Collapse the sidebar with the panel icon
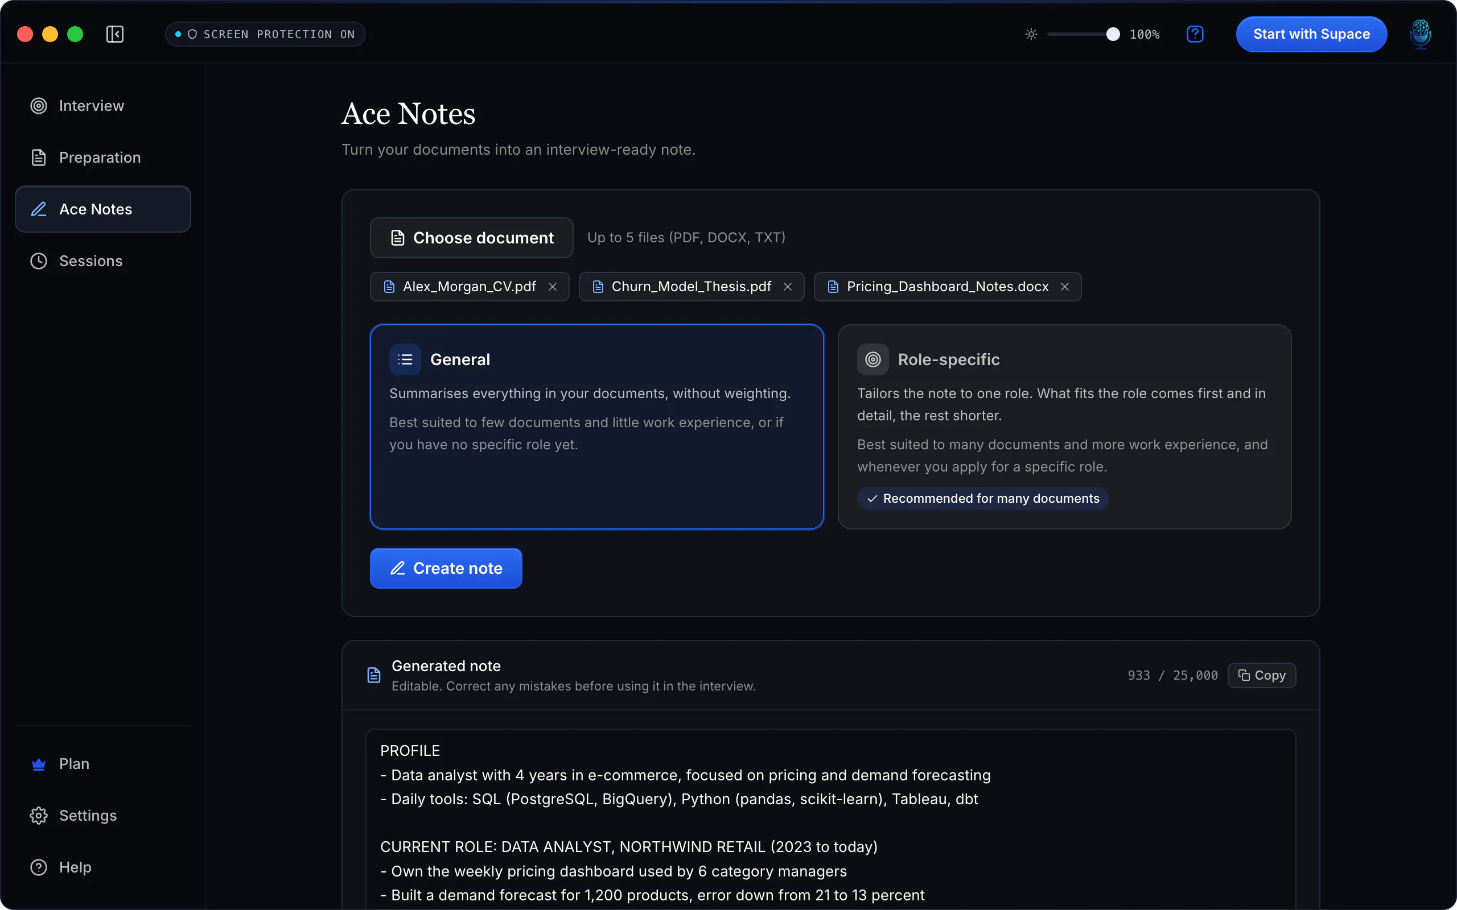Screen dimensions: 1457x910 [x=114, y=34]
